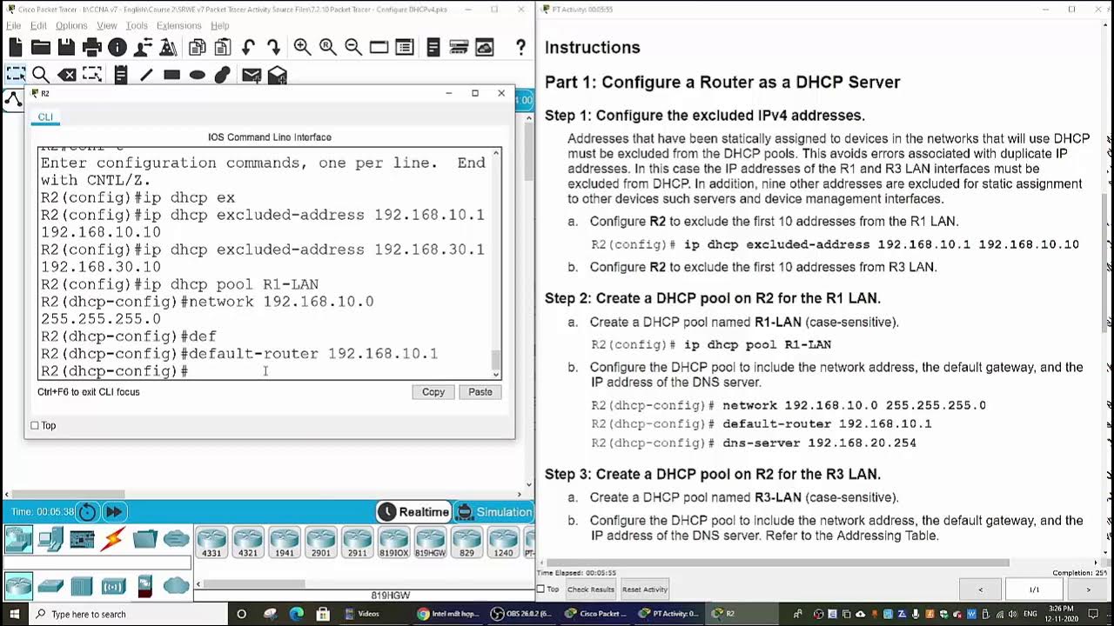Undo the last action

(x=249, y=47)
